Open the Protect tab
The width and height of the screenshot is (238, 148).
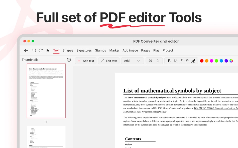point(168,50)
